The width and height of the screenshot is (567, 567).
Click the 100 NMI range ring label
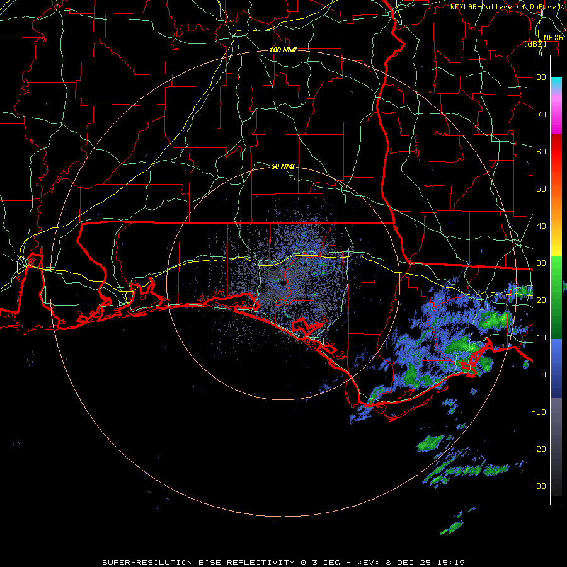click(283, 50)
